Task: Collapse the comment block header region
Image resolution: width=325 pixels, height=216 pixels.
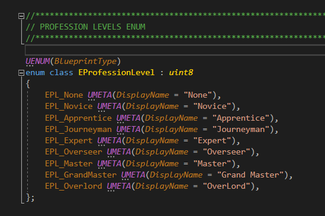Action: click(x=21, y=16)
